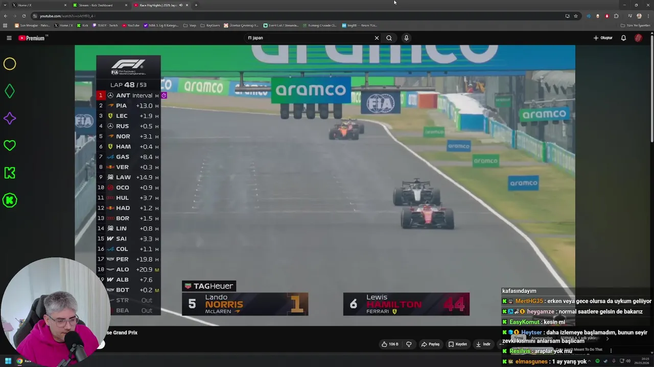The width and height of the screenshot is (654, 367).
Task: Open the 'Home / X' bookmark
Action: tap(64, 25)
